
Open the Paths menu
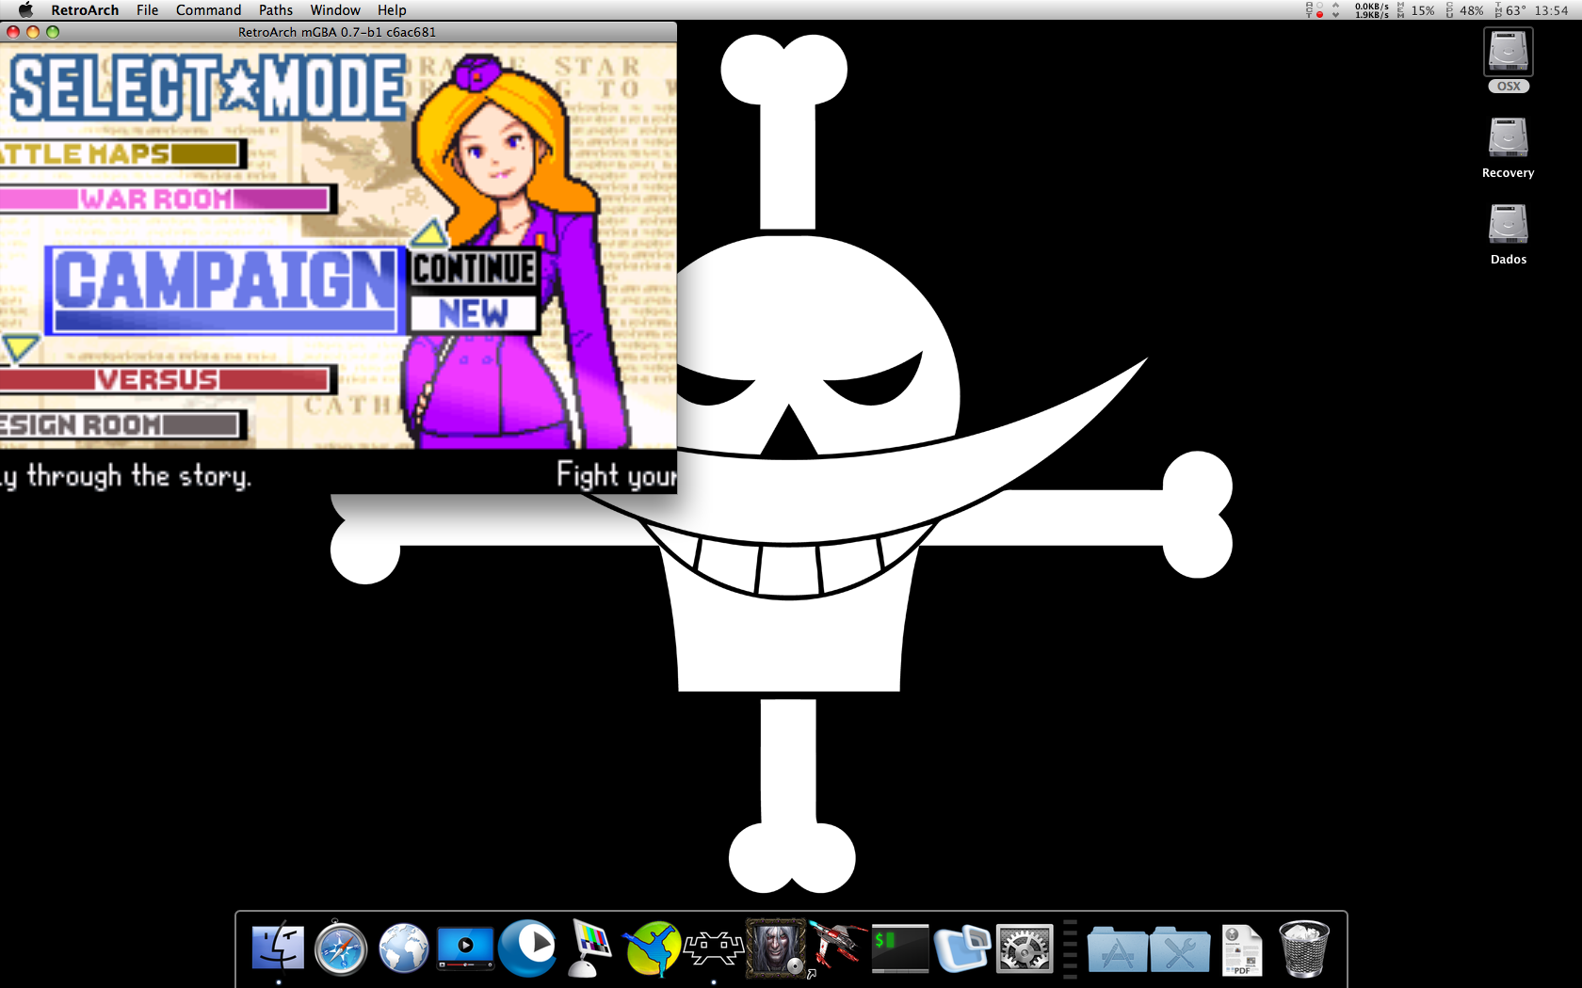pyautogui.click(x=276, y=10)
